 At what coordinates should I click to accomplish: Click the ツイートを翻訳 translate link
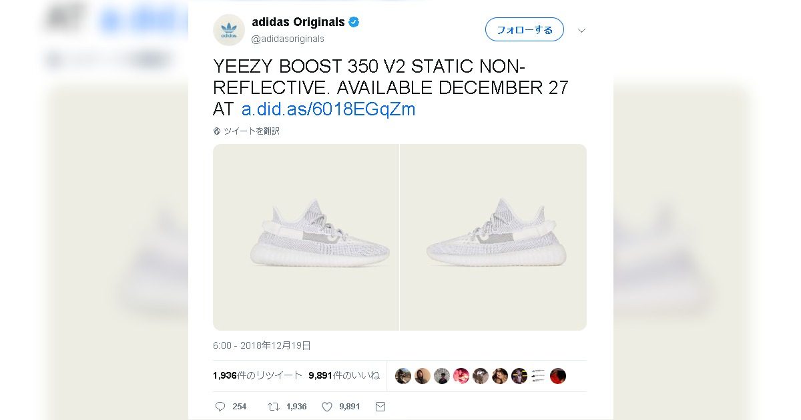tap(252, 131)
